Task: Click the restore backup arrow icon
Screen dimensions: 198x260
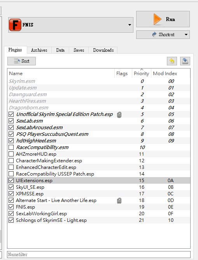Action: point(172,61)
